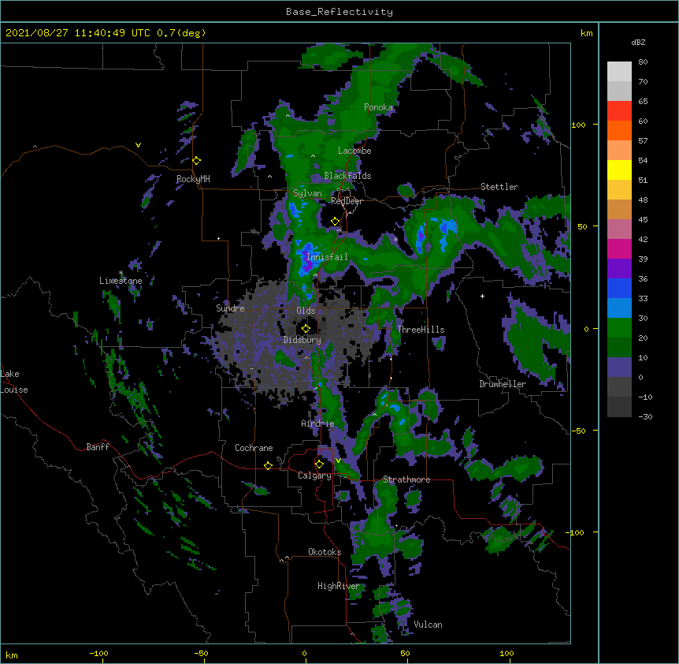This screenshot has height=664, width=679.
Task: Select the bright green 30-20 dBZ swatch
Action: 619,328
